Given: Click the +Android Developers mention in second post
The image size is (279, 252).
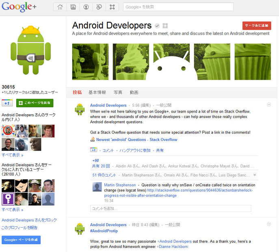Looking at the screenshot, I should coord(174,241).
